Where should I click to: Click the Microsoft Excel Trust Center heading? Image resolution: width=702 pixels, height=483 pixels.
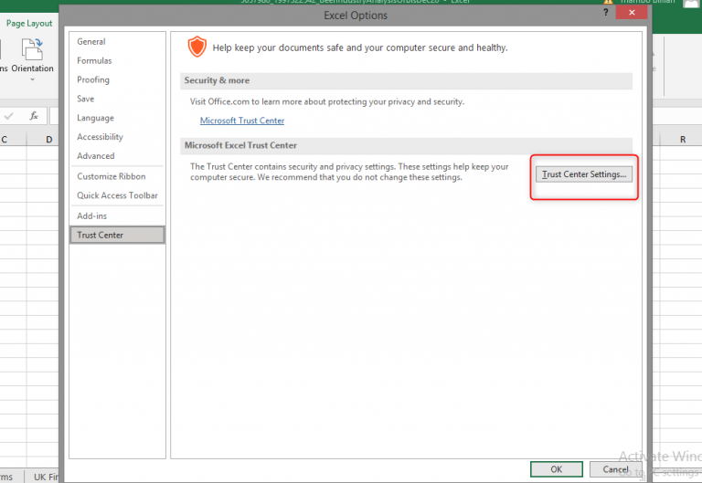(241, 145)
